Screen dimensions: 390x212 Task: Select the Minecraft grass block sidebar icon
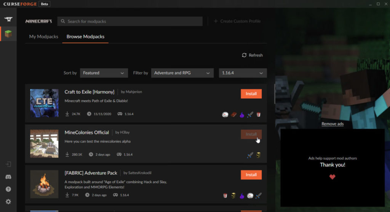(8, 34)
